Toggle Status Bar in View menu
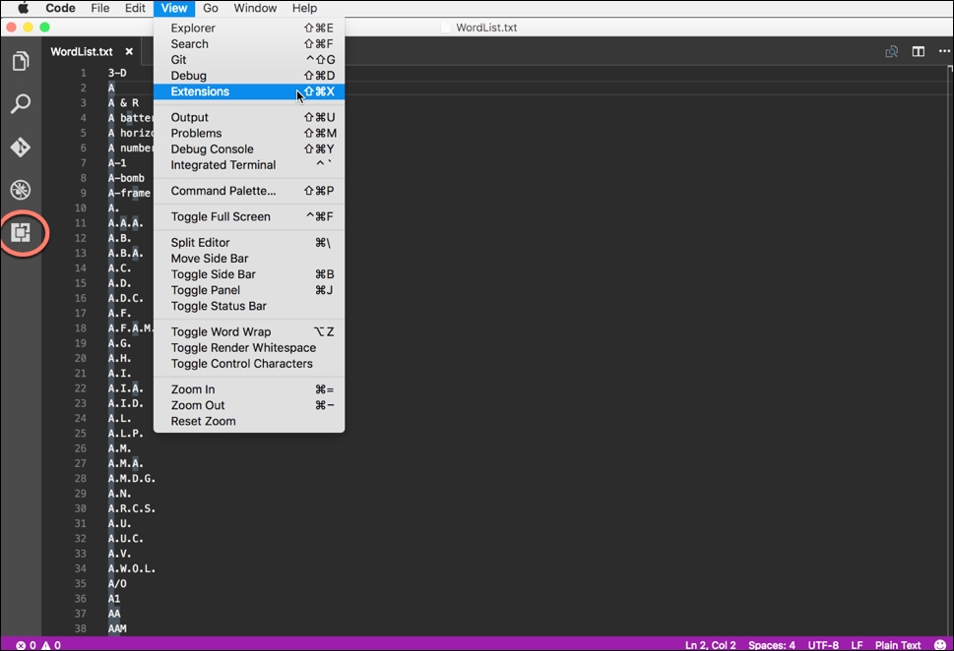The width and height of the screenshot is (954, 651). tap(249, 306)
